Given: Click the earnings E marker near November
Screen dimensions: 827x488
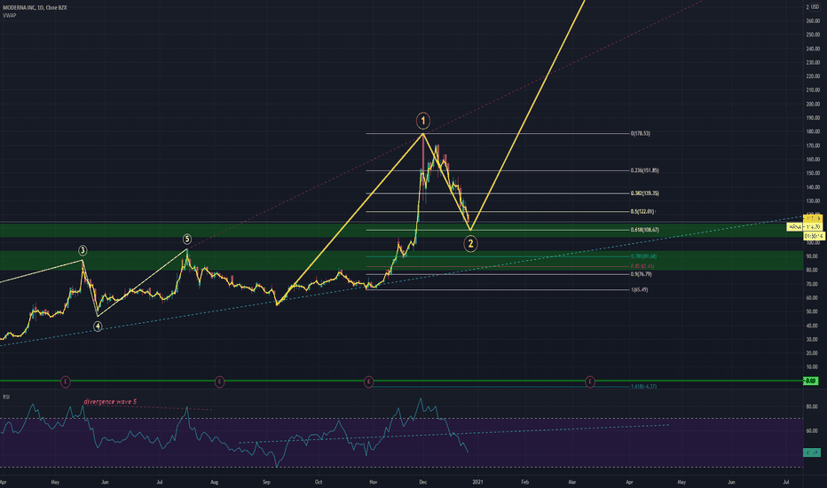Looking at the screenshot, I should [x=368, y=382].
